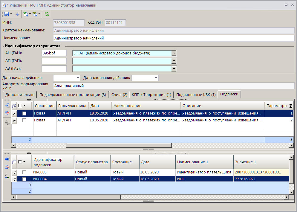Viewport: 297px width, 212px height.
Task: Add a row in upper subscriptions table
Action: (7, 106)
